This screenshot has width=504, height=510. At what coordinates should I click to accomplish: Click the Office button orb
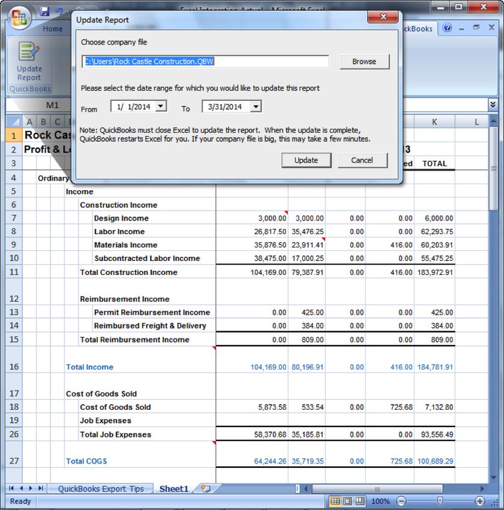point(20,17)
